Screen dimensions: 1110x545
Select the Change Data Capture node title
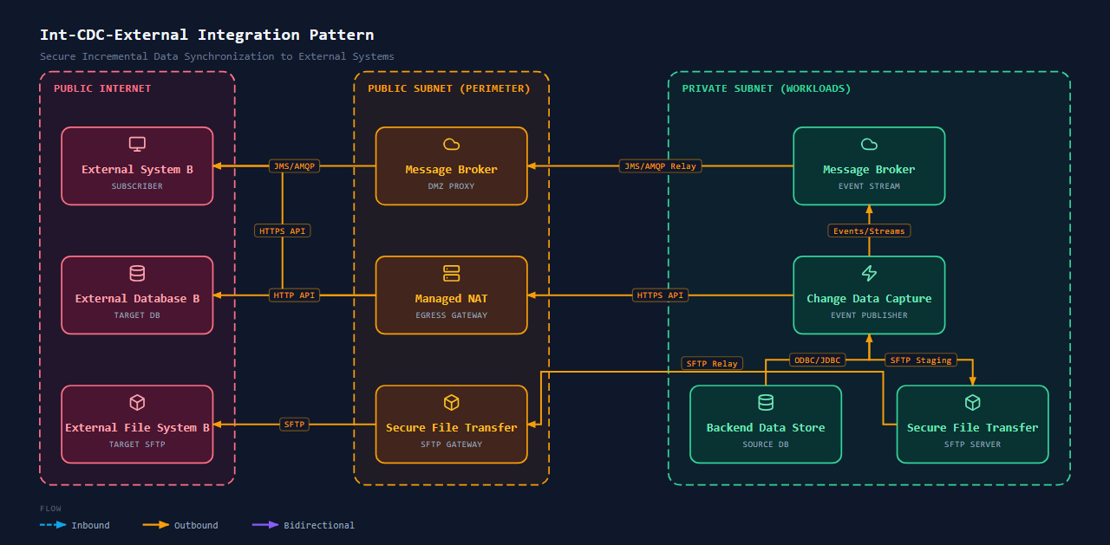869,299
